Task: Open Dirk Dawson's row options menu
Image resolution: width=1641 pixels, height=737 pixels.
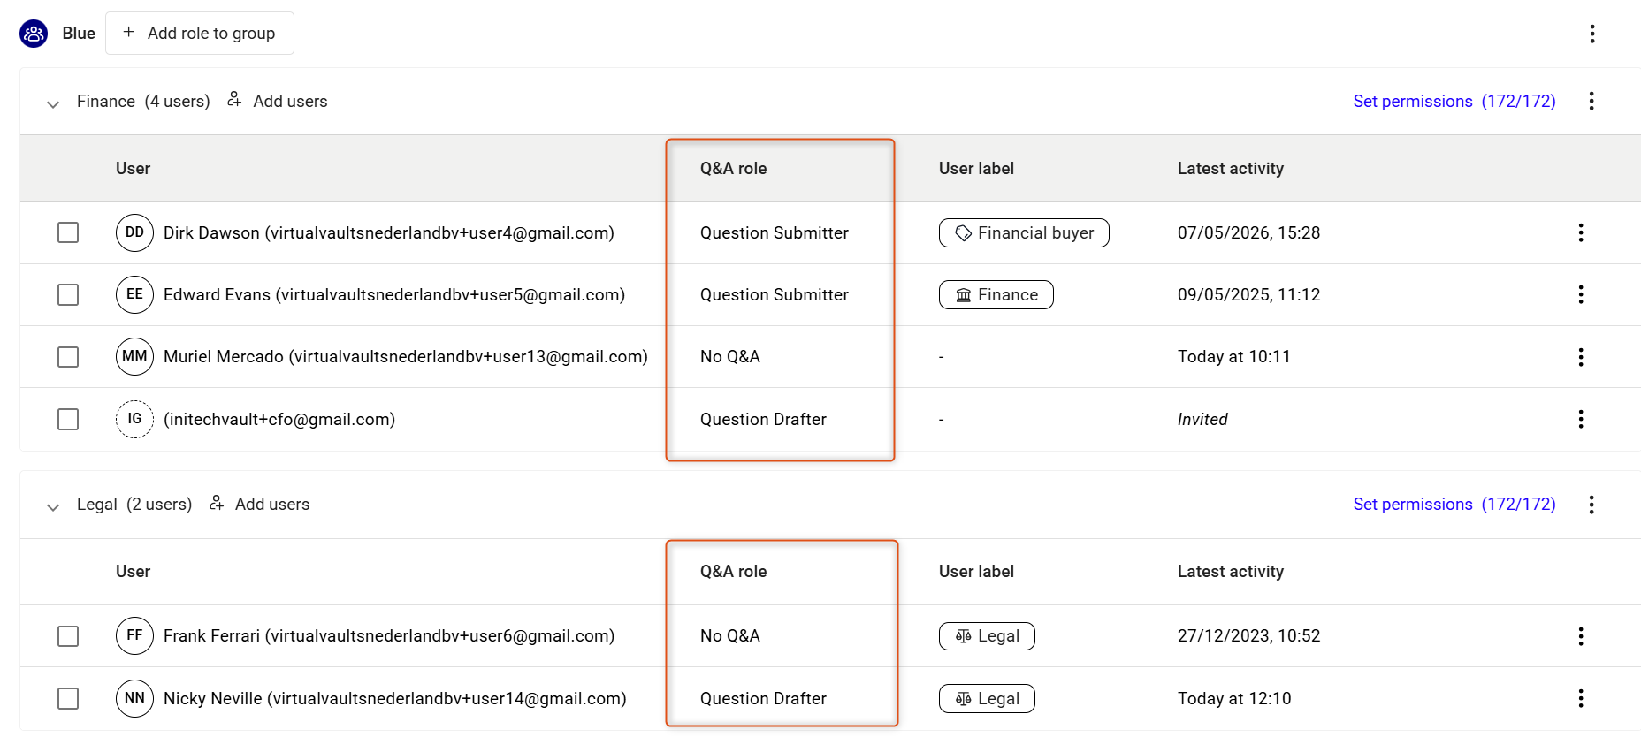Action: click(1580, 232)
